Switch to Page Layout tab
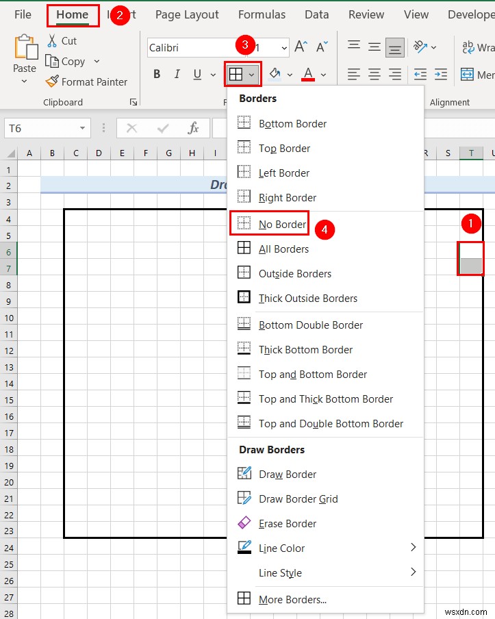Image resolution: width=495 pixels, height=619 pixels. tap(187, 14)
